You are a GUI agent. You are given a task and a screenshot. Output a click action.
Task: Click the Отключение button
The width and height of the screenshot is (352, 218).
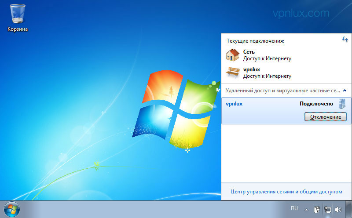[x=325, y=117]
